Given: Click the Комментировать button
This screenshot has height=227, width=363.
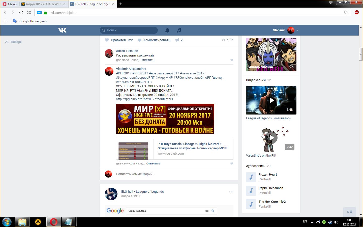Looking at the screenshot, I should pyautogui.click(x=154, y=40).
